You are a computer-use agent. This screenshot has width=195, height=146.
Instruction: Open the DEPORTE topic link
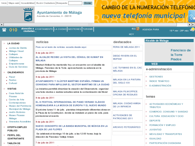[155, 121]
